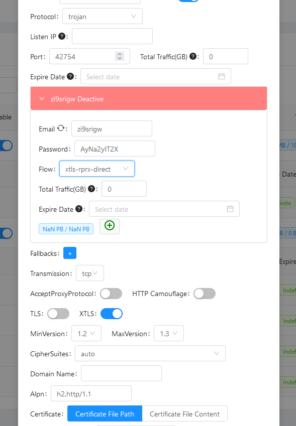Open the CipherSuites auto dropdown
296x426 pixels.
point(150,353)
